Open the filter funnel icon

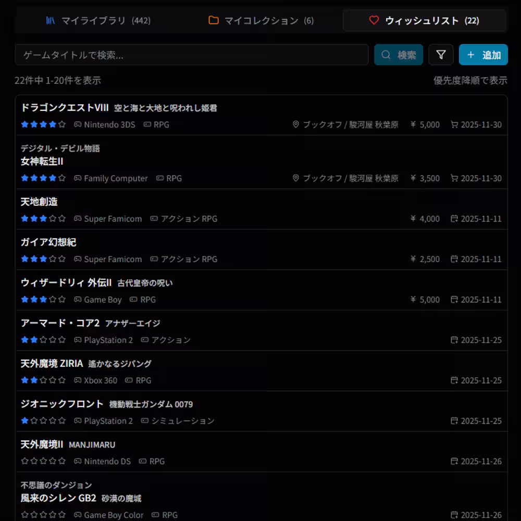[441, 54]
